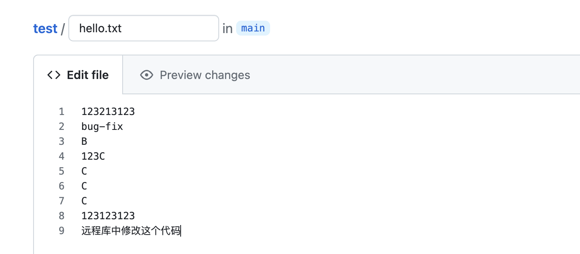Click gutter line number 5

tap(62, 171)
